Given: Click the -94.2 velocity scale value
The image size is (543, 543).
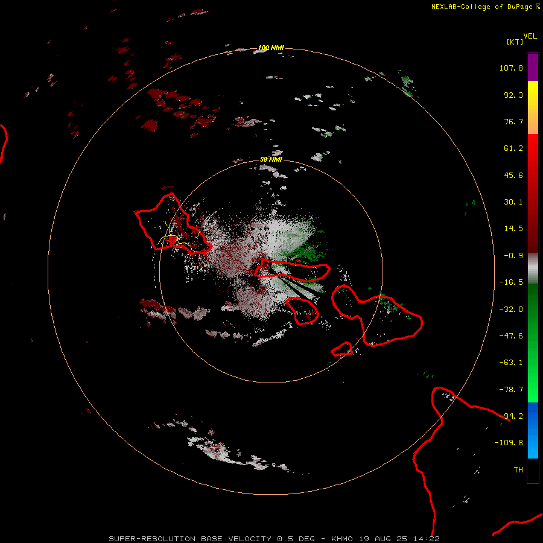Looking at the screenshot, I should (x=511, y=416).
